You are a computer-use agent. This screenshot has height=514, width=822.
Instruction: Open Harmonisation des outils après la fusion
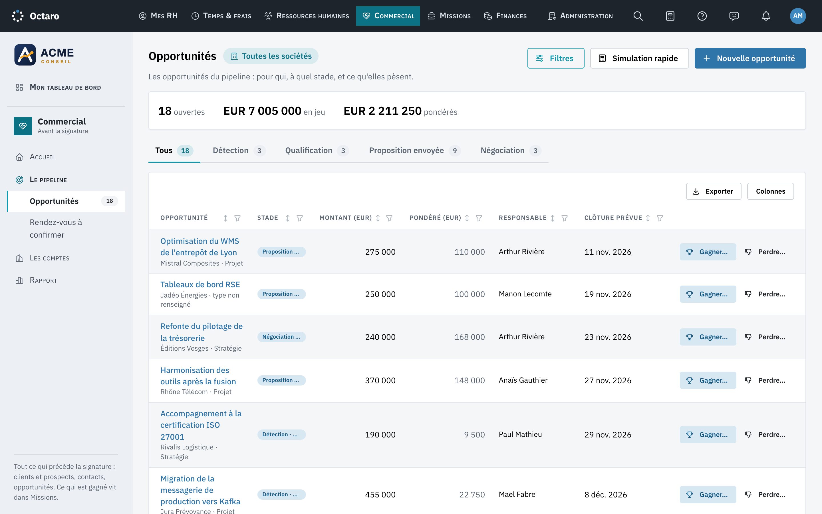click(198, 376)
